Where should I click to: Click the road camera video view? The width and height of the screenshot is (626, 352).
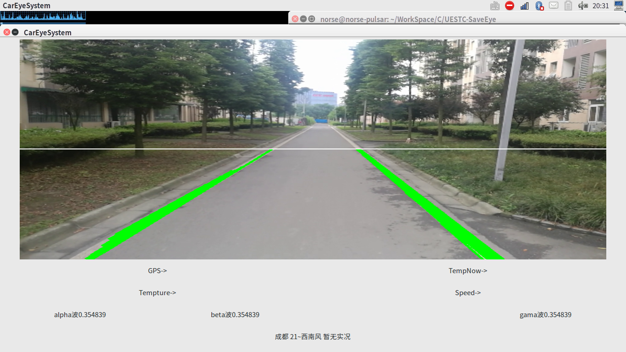(x=313, y=149)
